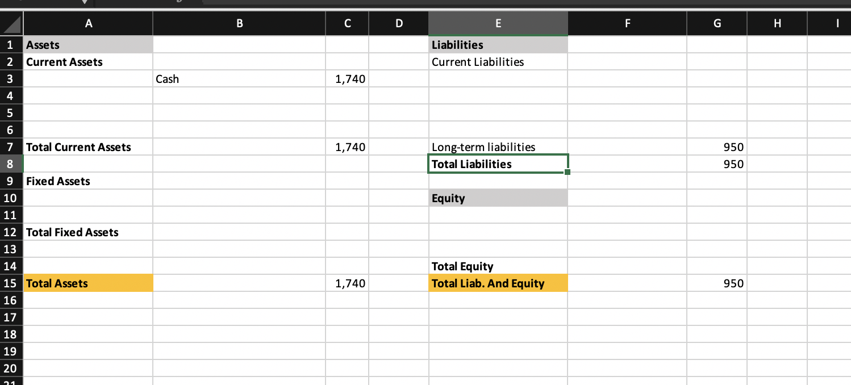Select row header 8

click(10, 164)
